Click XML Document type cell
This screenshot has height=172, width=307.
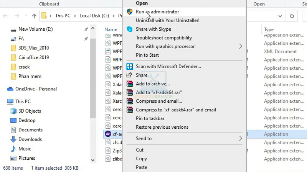(x=281, y=52)
